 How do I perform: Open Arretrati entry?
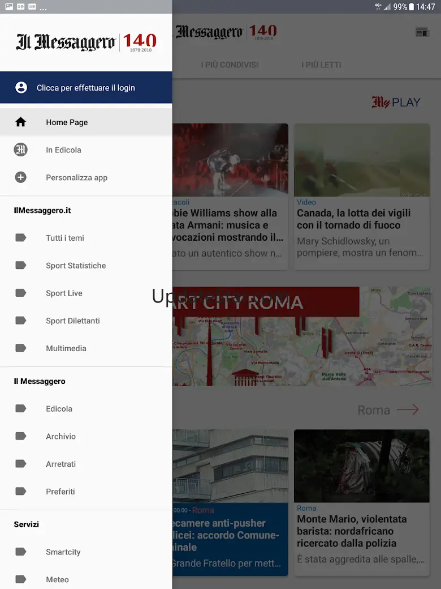pyautogui.click(x=87, y=463)
